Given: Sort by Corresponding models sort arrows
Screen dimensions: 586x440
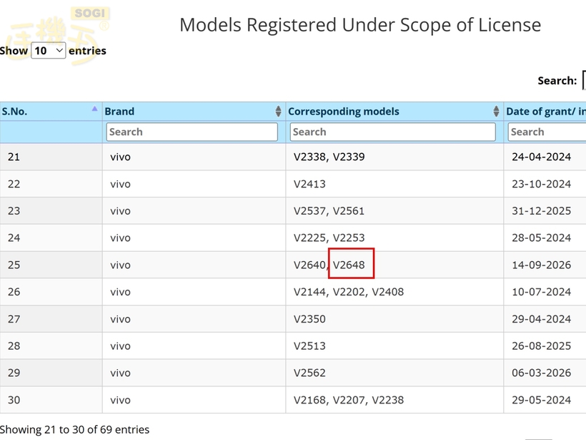Looking at the screenshot, I should tap(496, 111).
